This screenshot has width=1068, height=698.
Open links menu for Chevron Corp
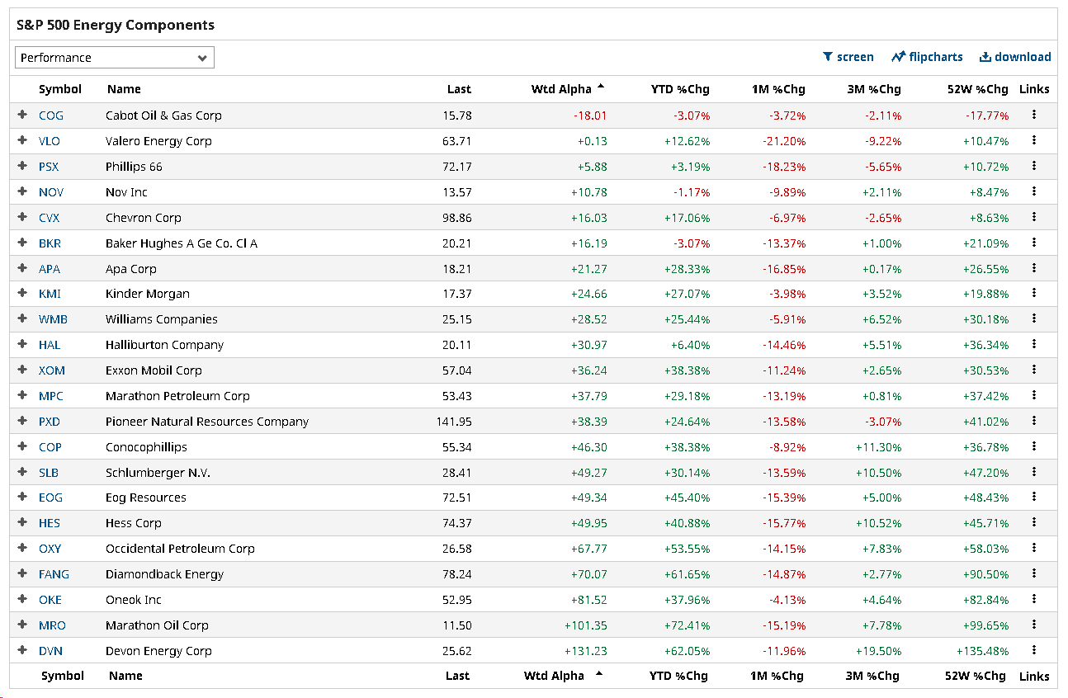(1034, 218)
